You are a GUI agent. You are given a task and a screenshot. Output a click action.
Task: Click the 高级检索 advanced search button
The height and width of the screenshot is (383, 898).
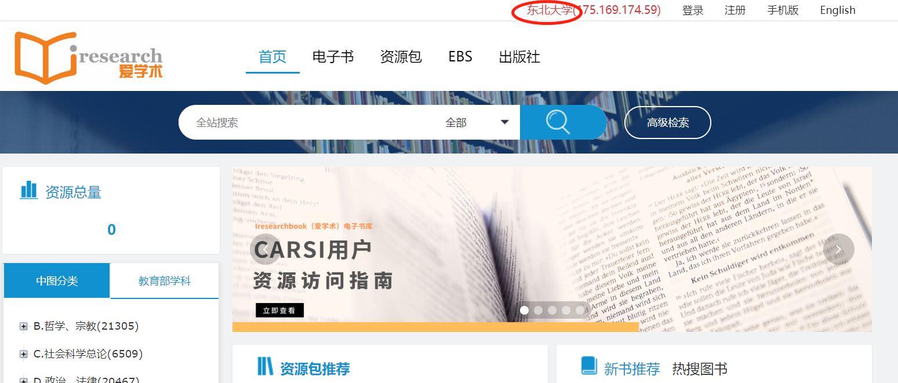(x=667, y=123)
